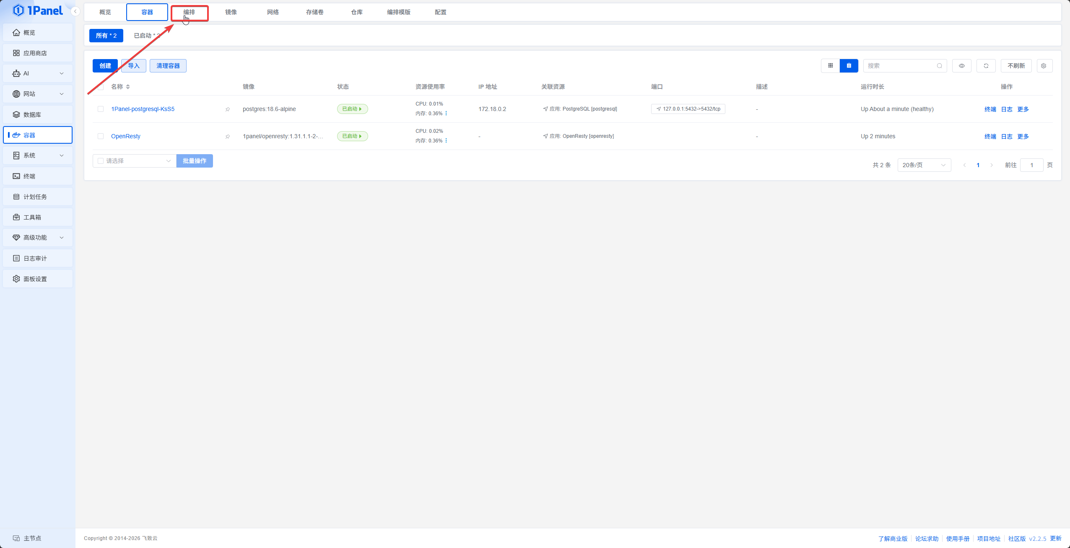Open column settings gear icon
This screenshot has height=548, width=1070.
tap(1044, 66)
